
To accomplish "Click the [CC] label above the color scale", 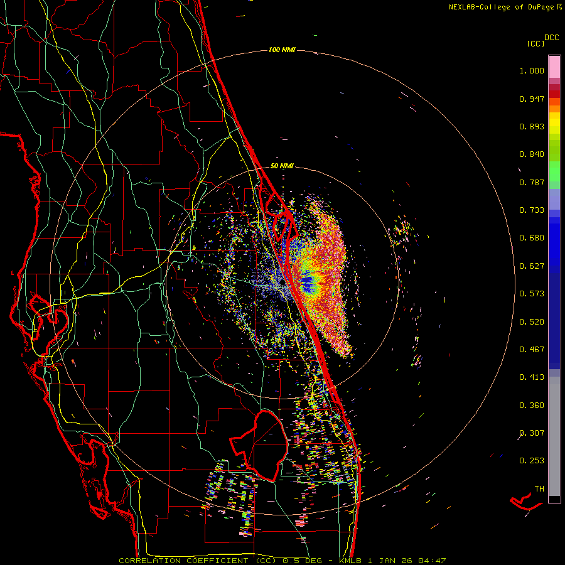I will pos(536,43).
